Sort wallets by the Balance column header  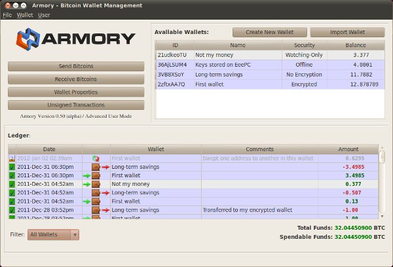point(356,45)
